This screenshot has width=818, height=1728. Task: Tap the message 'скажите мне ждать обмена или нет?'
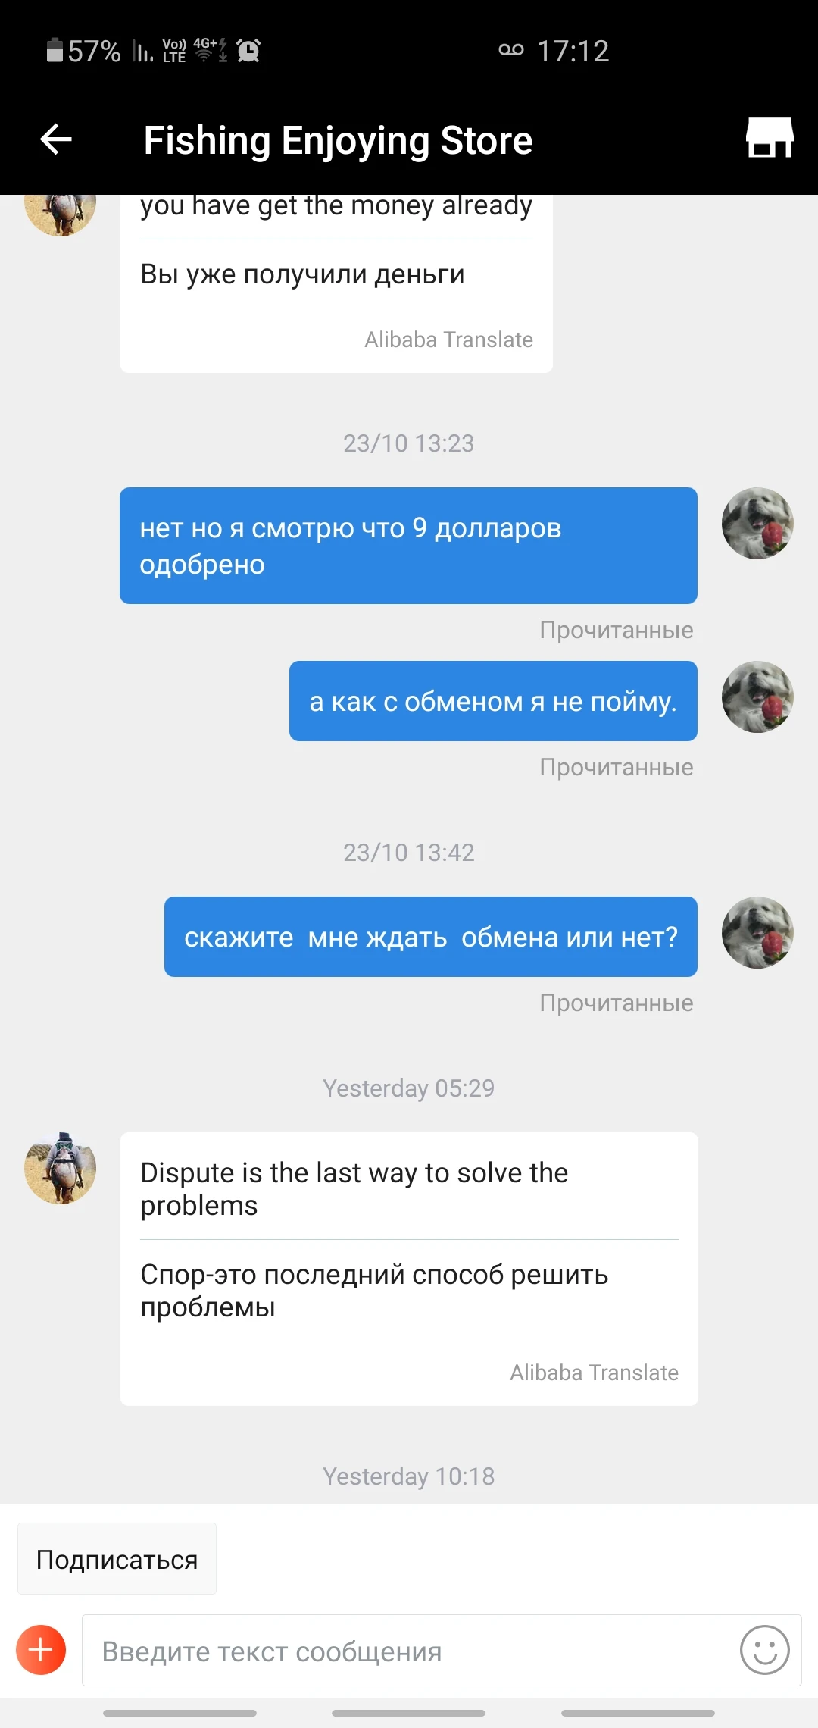pos(431,937)
